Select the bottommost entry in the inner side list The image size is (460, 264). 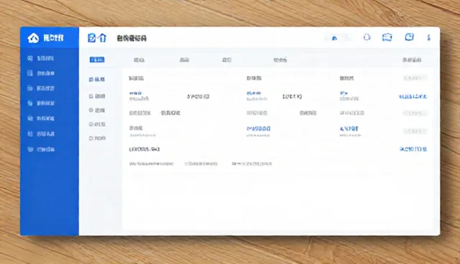pos(97,138)
